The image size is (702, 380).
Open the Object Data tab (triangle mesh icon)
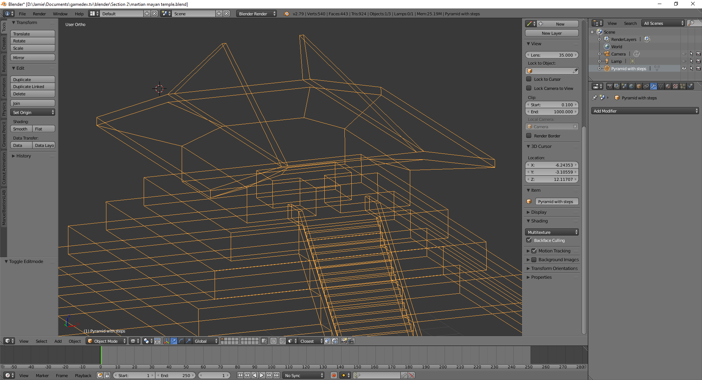tap(661, 86)
